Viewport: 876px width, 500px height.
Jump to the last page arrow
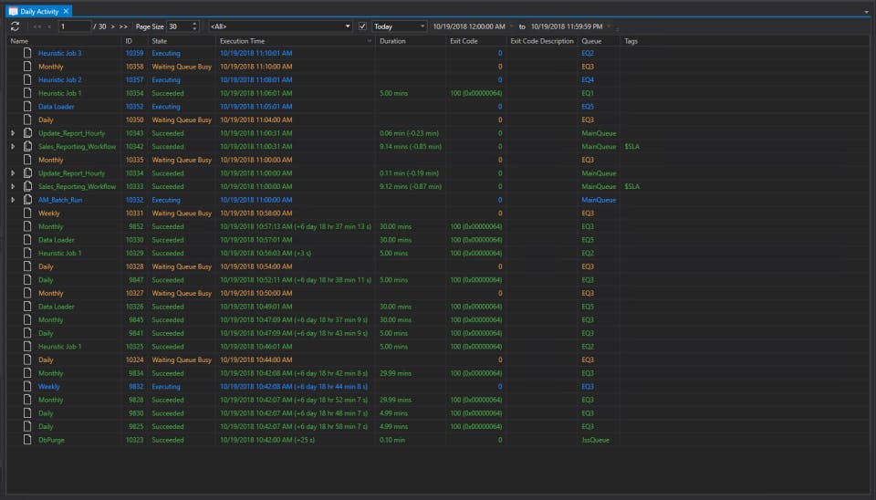pyautogui.click(x=124, y=26)
